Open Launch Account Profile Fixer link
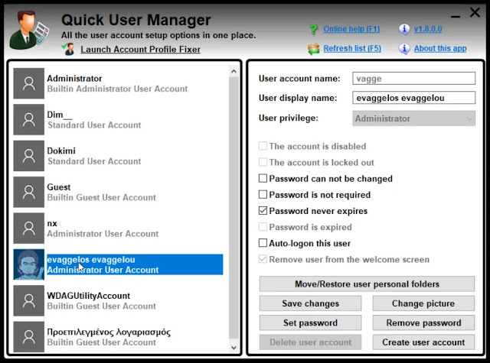 coord(140,49)
